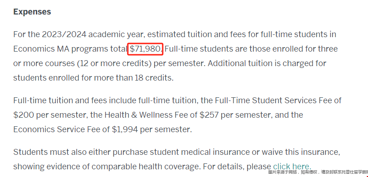
Task: Click the "Health & Wellness Fee" phrase
Action: [x=151, y=115]
